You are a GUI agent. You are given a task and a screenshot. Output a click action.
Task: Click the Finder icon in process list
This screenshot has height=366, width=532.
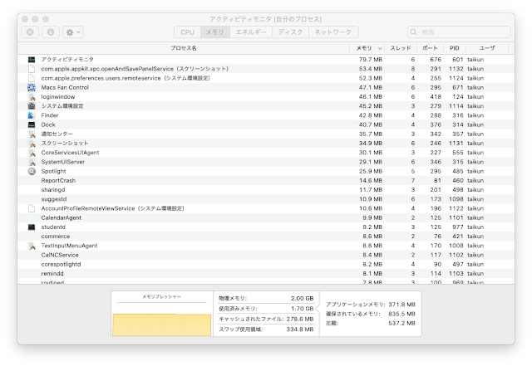pos(32,115)
